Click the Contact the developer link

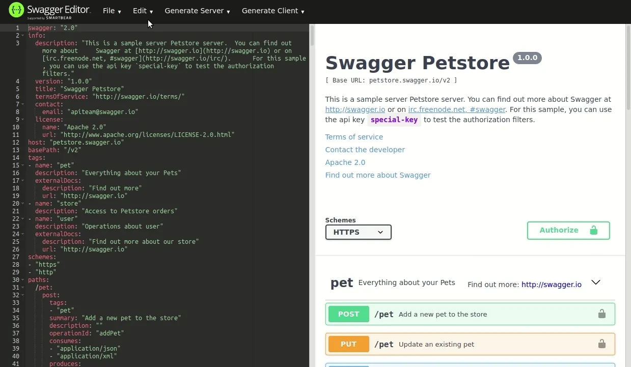click(365, 149)
